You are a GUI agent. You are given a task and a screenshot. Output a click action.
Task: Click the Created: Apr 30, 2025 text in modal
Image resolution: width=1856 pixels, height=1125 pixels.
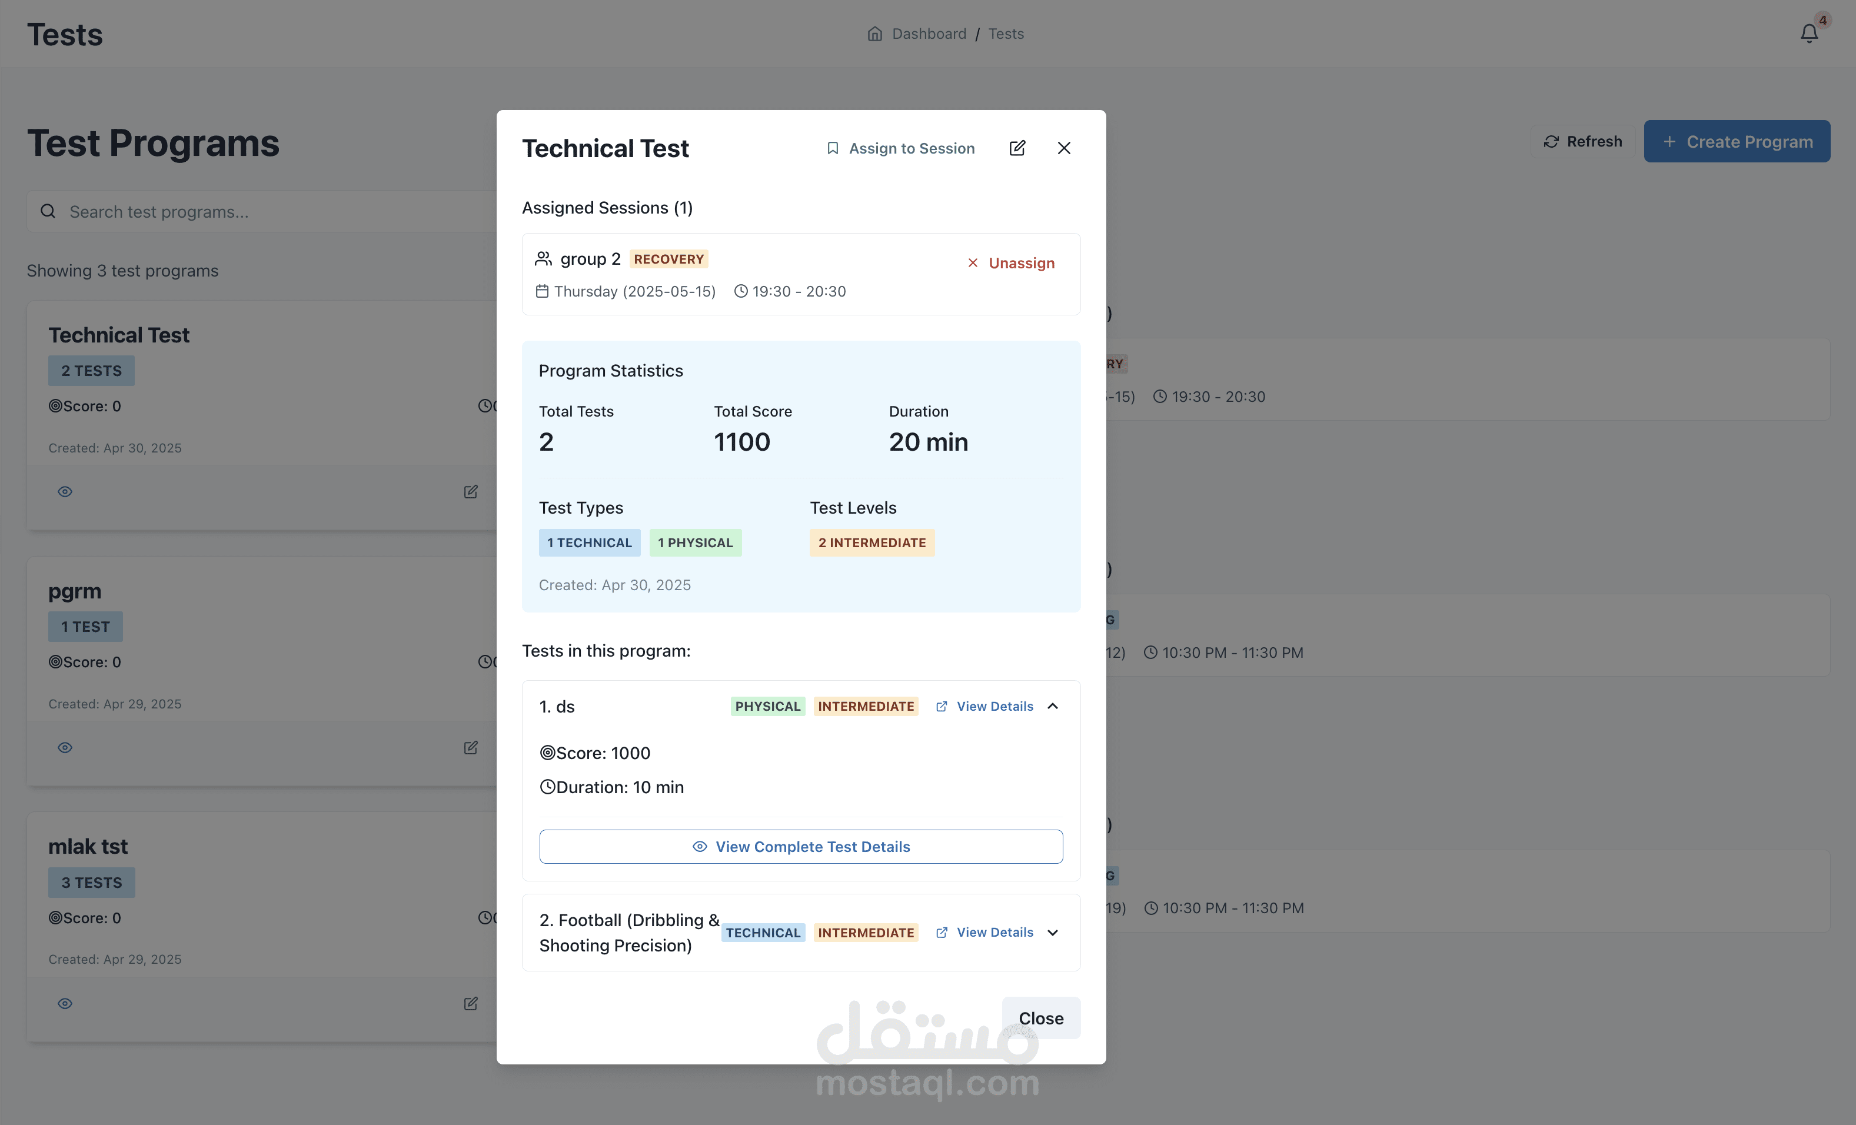[614, 585]
